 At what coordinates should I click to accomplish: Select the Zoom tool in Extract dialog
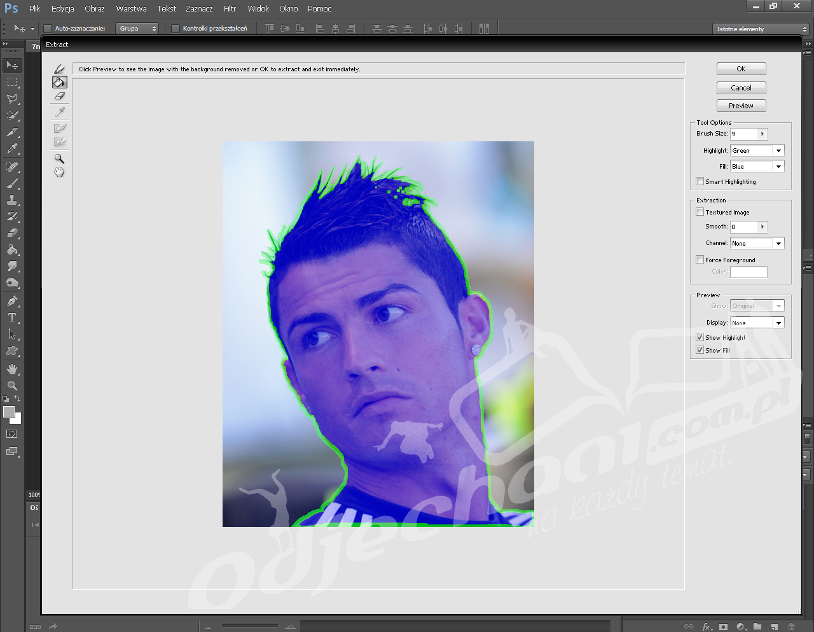click(59, 158)
